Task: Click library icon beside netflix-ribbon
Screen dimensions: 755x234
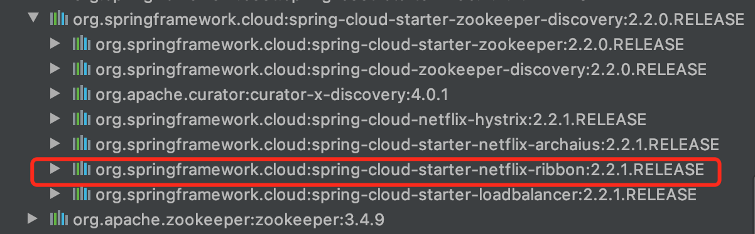Action: (x=82, y=170)
